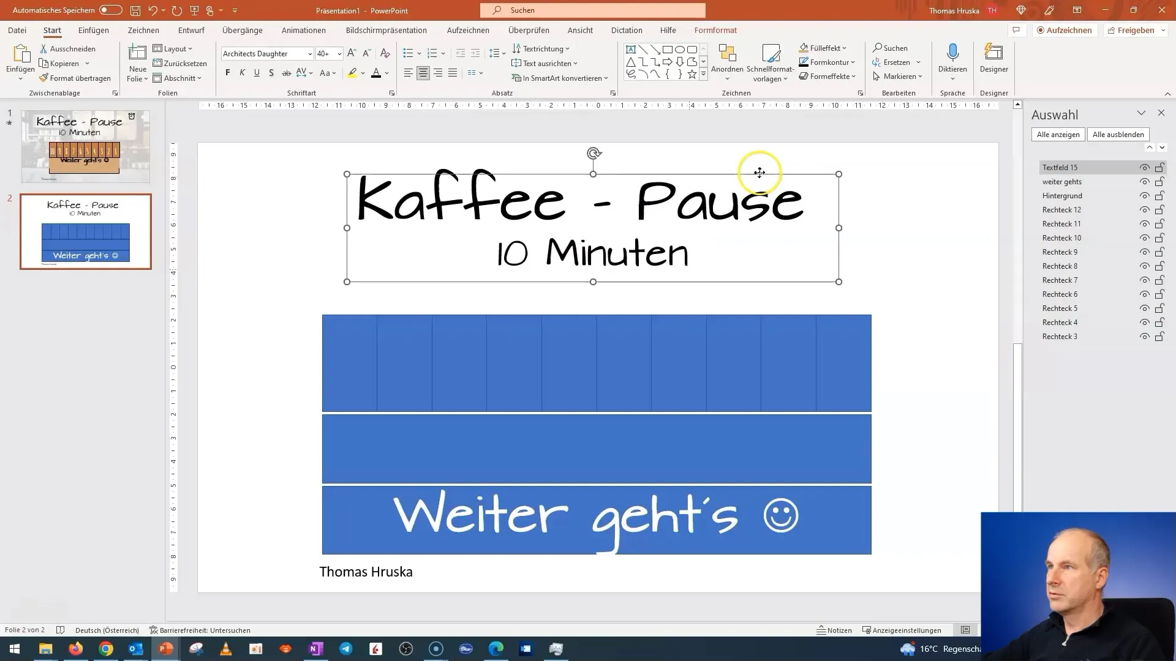
Task: Toggle visibility of weiter gehts layer
Action: [x=1146, y=182]
